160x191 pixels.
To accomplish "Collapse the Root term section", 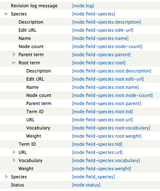I will click(13, 63).
